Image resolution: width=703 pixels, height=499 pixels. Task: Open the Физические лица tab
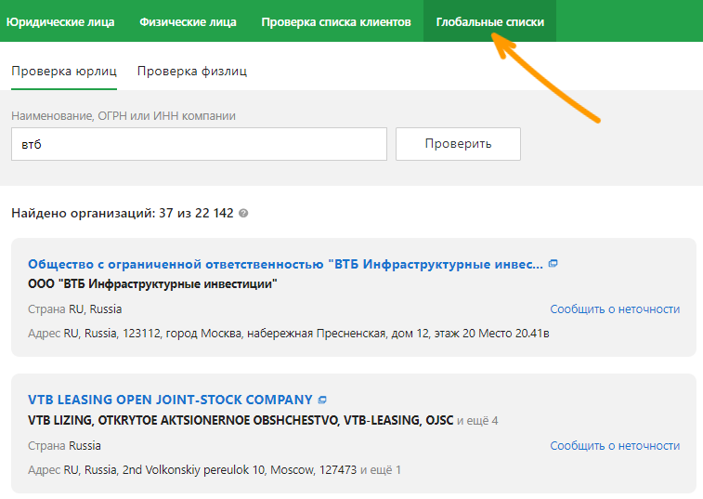[x=188, y=22]
